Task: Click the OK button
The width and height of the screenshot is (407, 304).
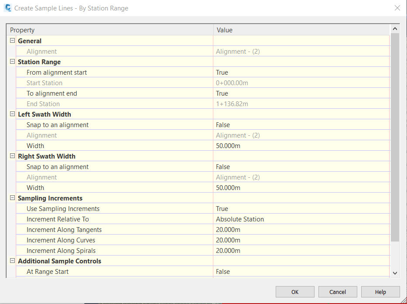Action: point(295,292)
